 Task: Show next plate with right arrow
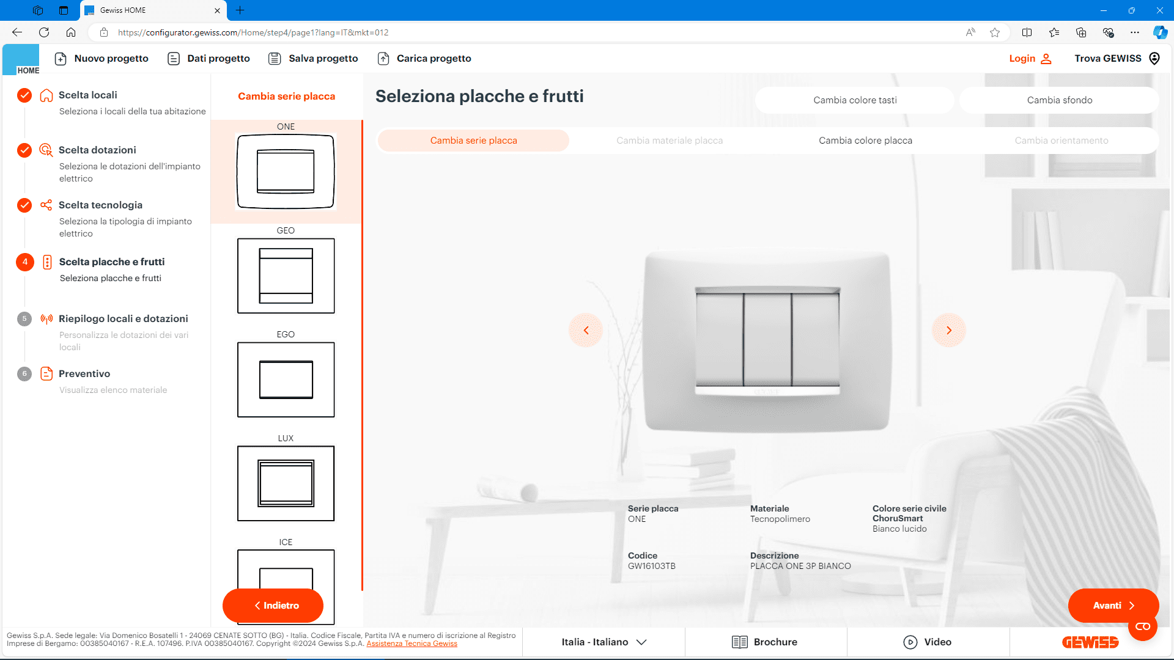pyautogui.click(x=949, y=331)
